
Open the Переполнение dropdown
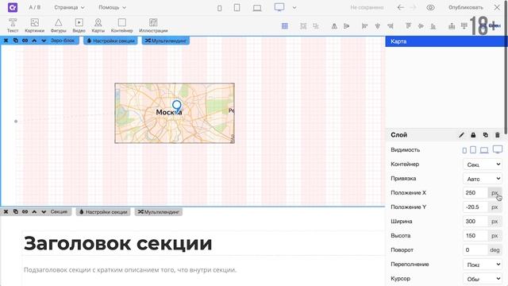pyautogui.click(x=483, y=265)
